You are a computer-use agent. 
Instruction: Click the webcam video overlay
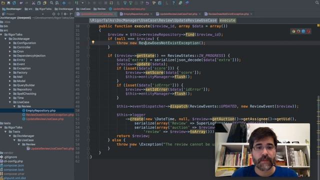262,150
